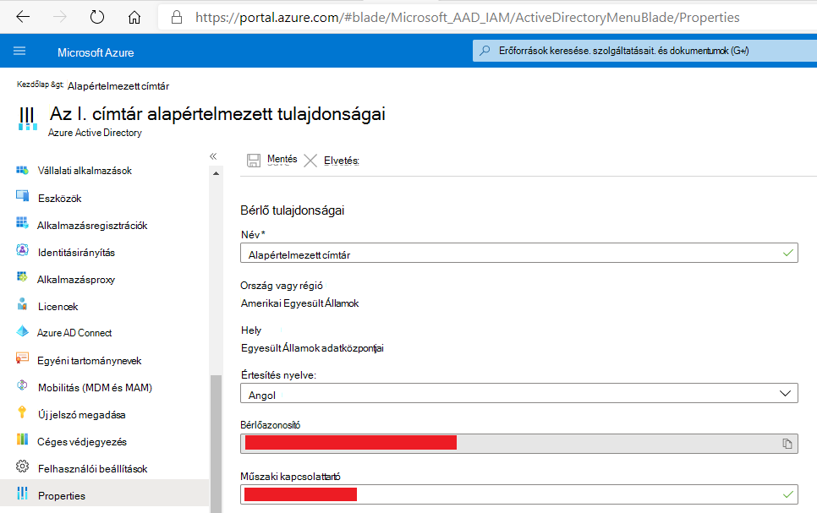Click the Eszközök sidebar icon

click(x=22, y=196)
